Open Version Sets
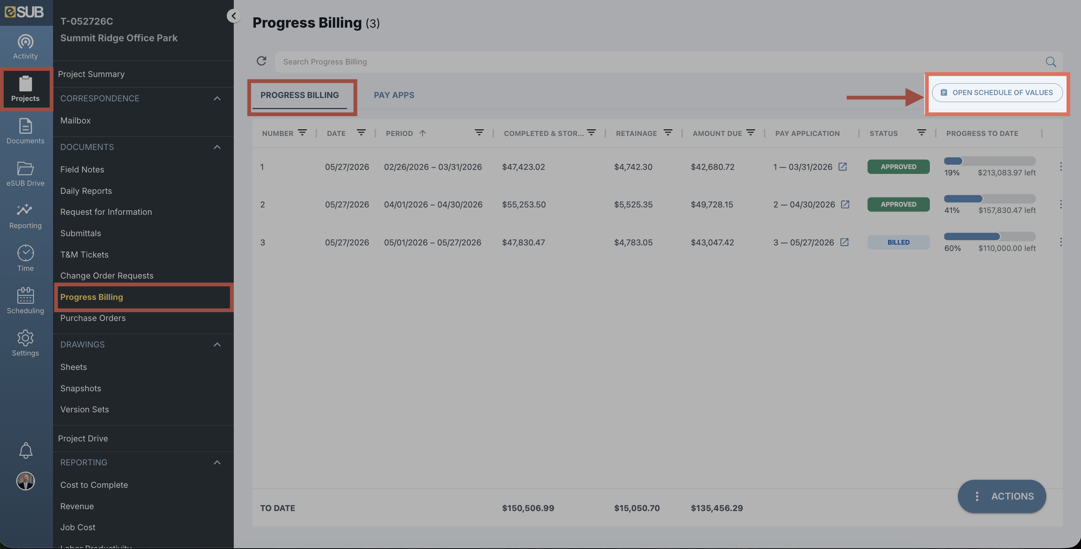 point(85,409)
